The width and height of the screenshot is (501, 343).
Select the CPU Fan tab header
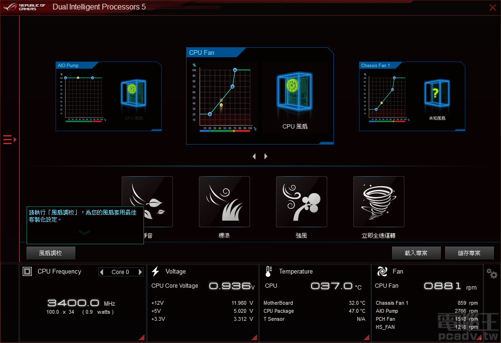(x=201, y=52)
